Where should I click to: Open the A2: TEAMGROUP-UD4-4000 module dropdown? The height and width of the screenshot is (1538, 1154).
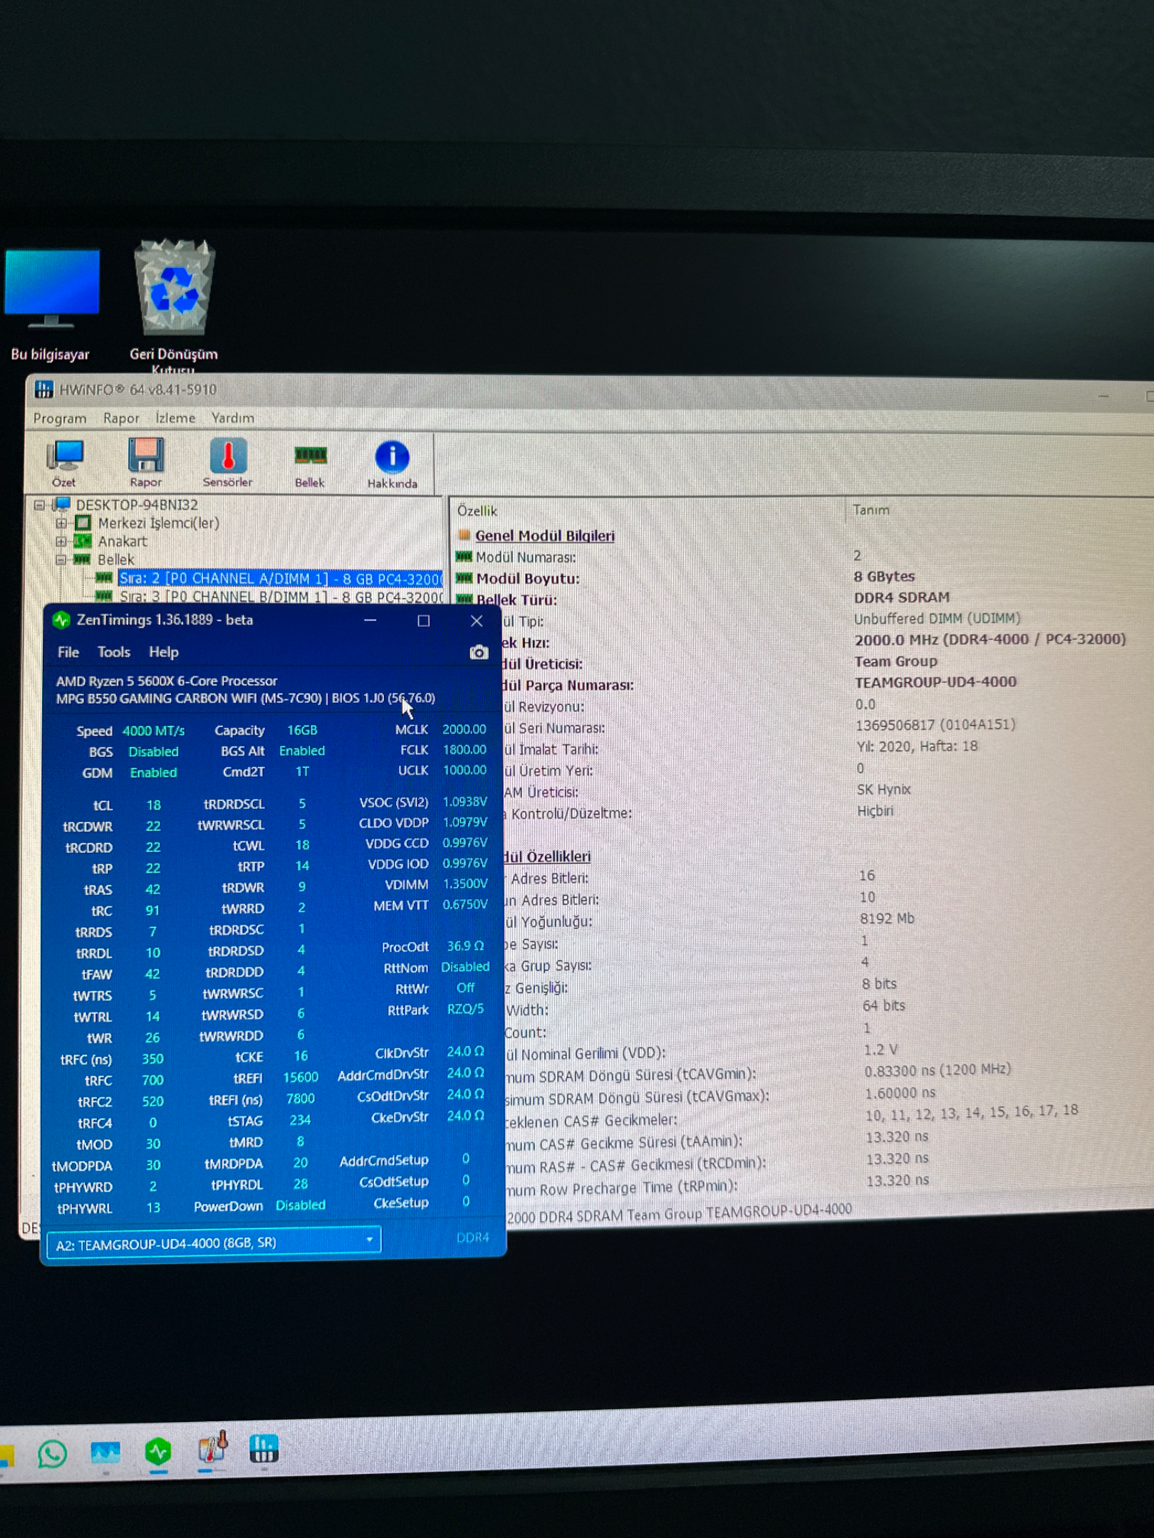click(214, 1245)
